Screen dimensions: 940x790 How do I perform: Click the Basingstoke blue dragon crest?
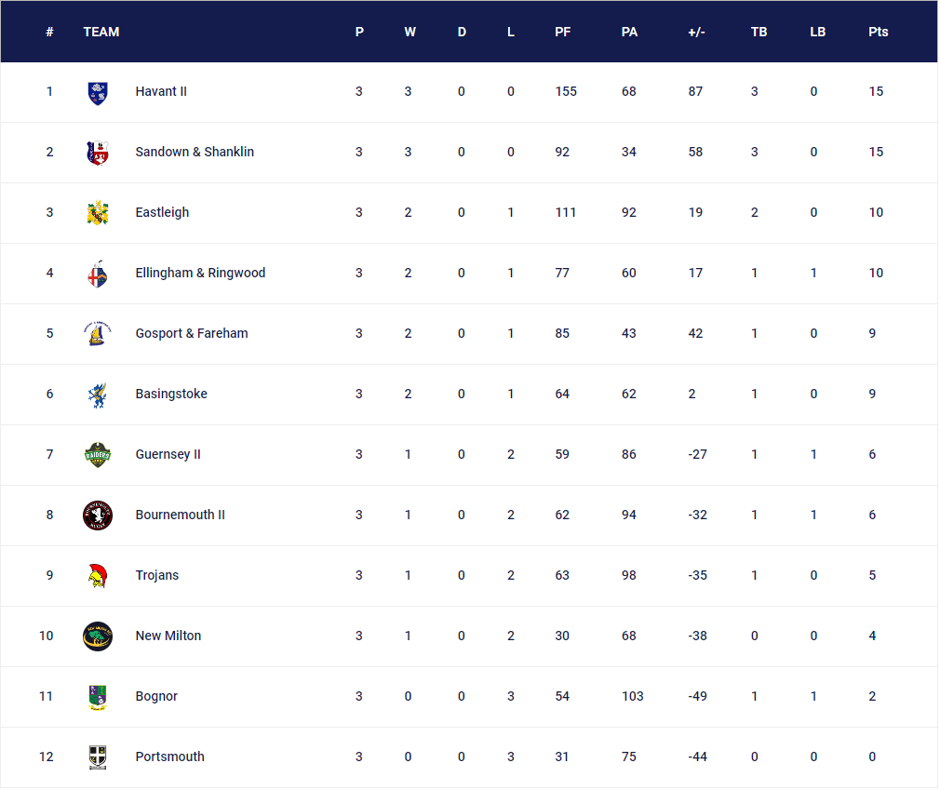click(97, 395)
